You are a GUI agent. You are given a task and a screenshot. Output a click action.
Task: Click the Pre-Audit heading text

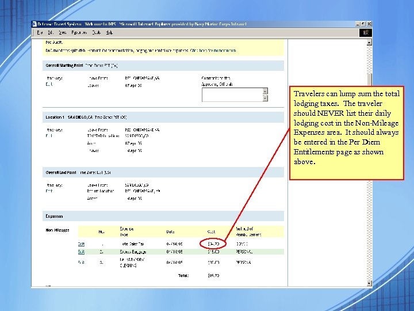[54, 42]
